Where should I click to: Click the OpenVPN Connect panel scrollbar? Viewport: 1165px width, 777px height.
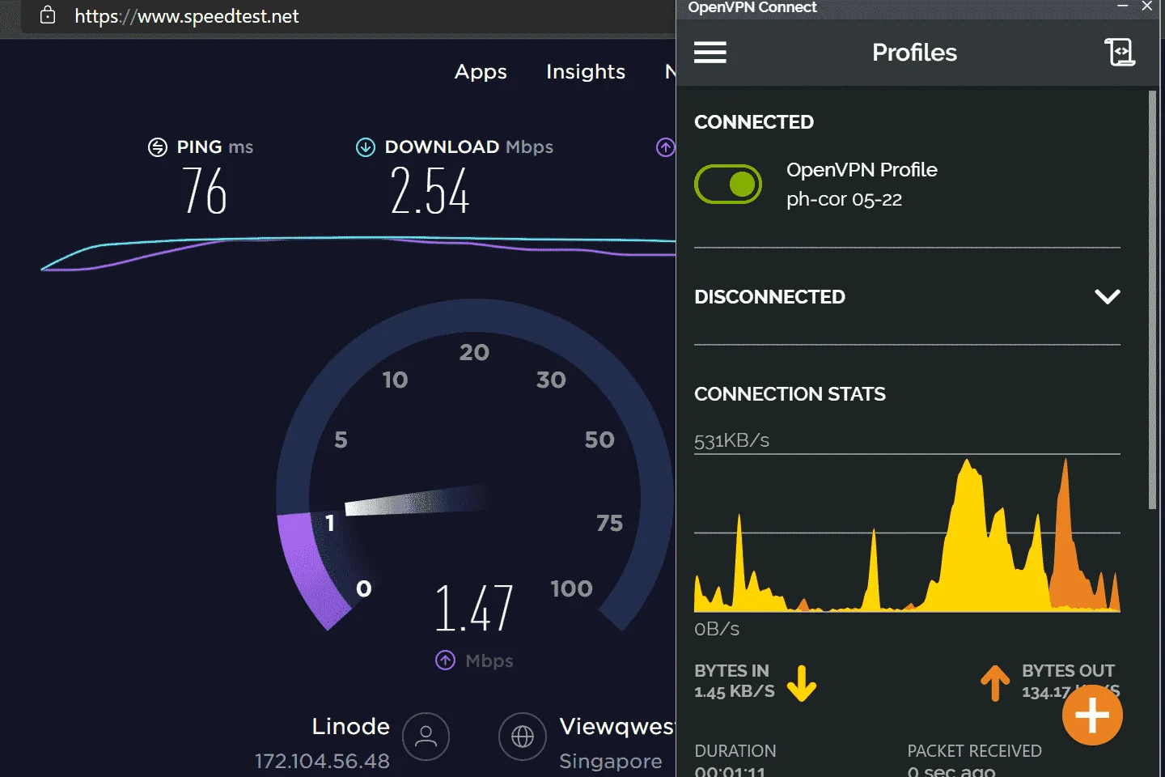tap(1153, 299)
